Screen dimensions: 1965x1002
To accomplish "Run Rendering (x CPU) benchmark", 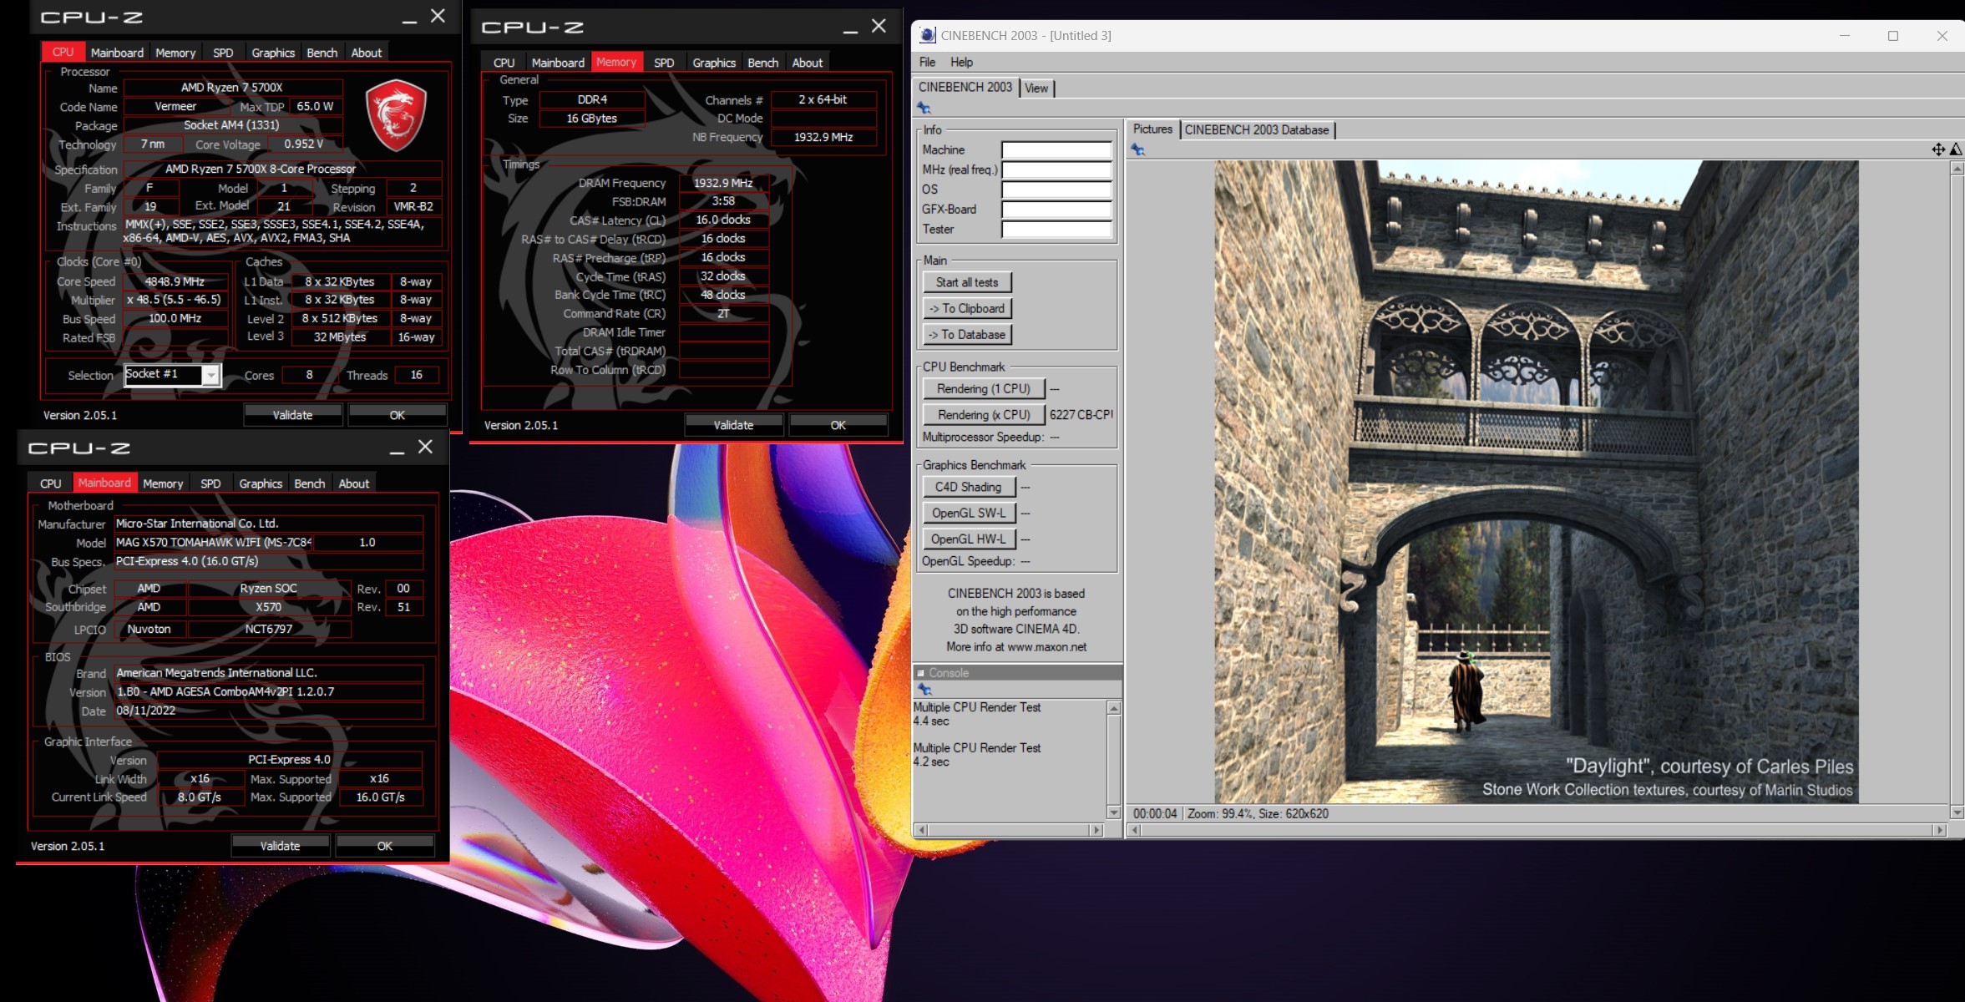I will [984, 415].
